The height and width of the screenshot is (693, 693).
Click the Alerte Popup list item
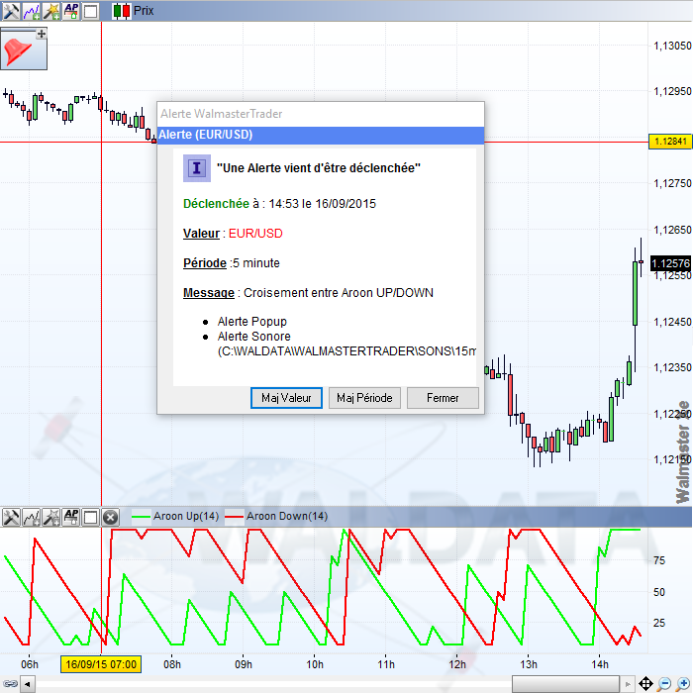[251, 322]
